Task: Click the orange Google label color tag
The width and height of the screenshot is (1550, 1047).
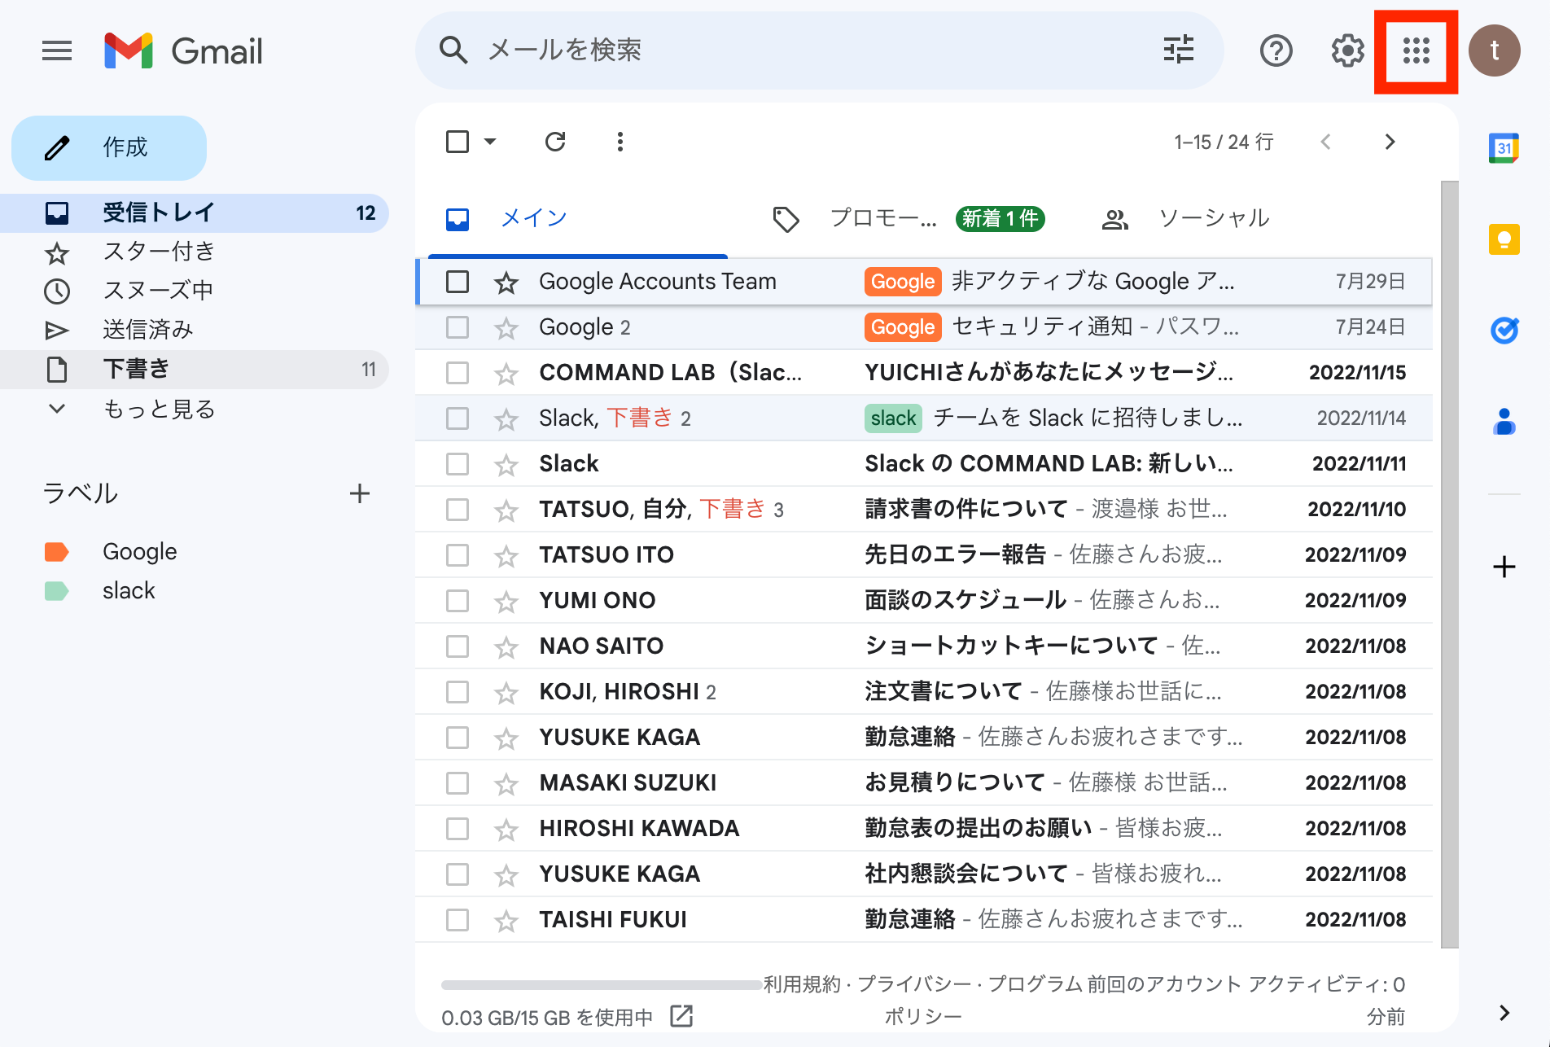Action: (x=56, y=552)
